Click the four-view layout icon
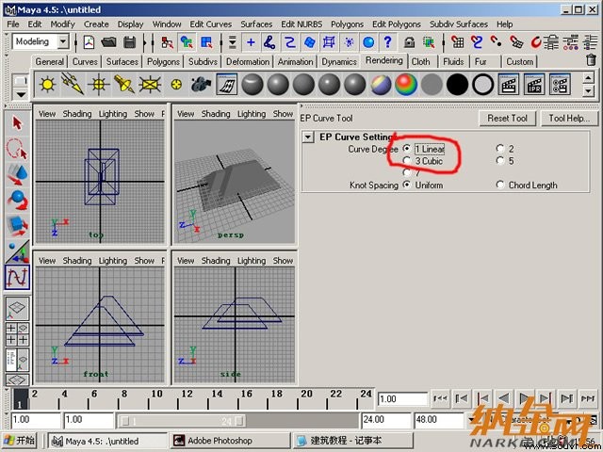Viewport: 603px width, 452px height. click(17, 334)
